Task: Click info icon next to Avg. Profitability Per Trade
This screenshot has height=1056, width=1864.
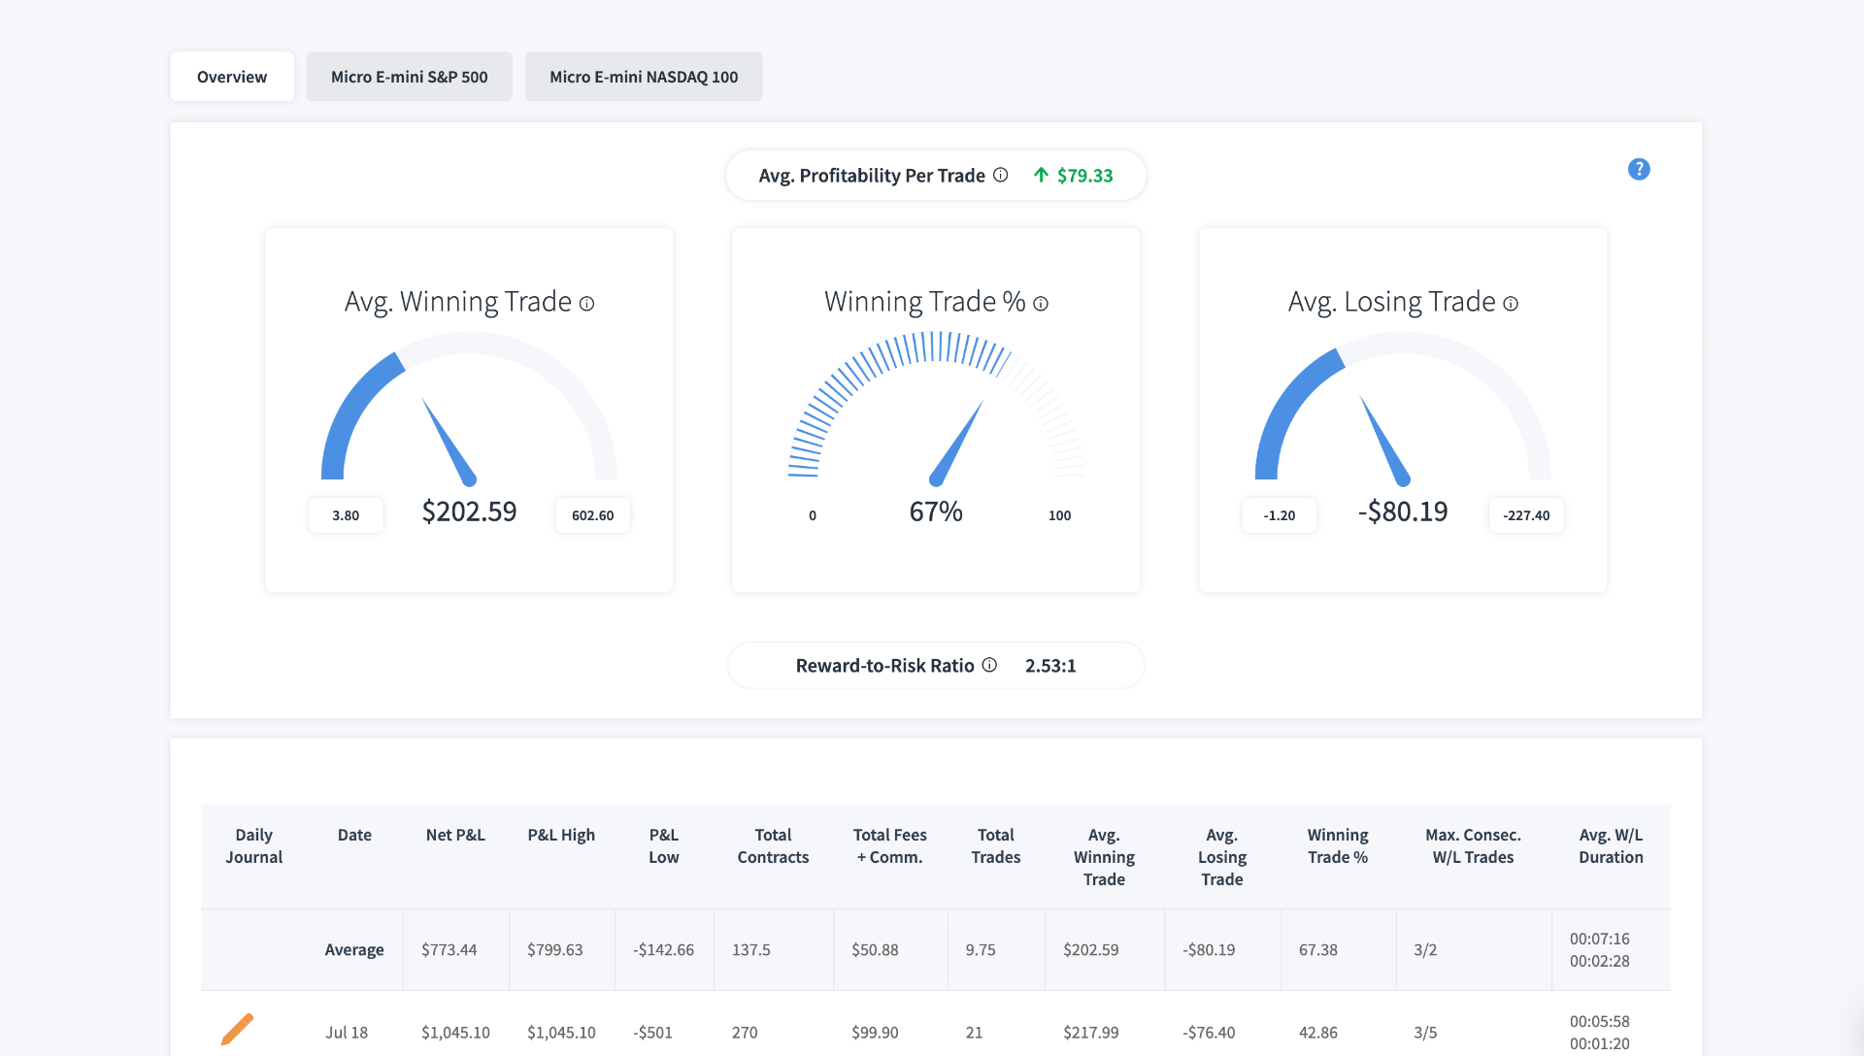Action: pyautogui.click(x=1000, y=175)
